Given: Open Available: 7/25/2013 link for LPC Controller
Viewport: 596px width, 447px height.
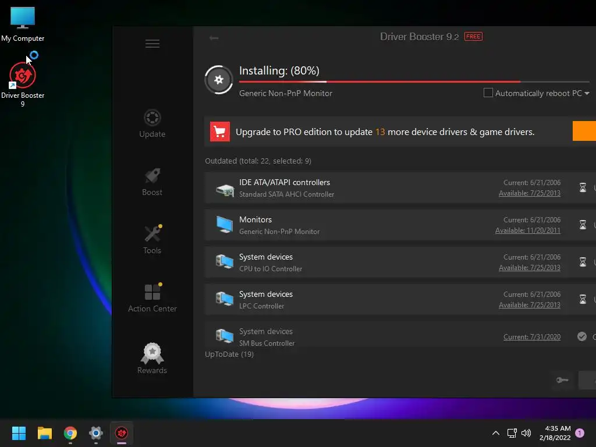Looking at the screenshot, I should coord(530,305).
